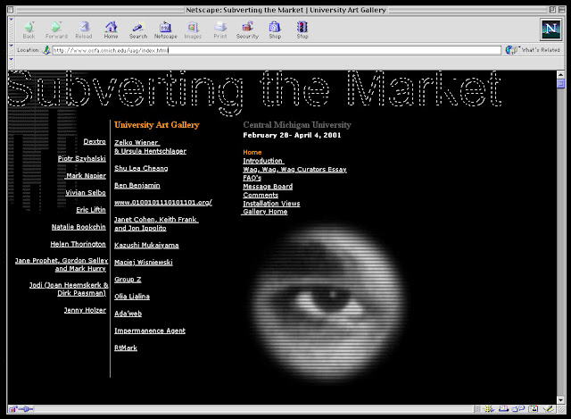571x419 pixels.
Task: Open Search with the toolbar icon
Action: tap(138, 28)
